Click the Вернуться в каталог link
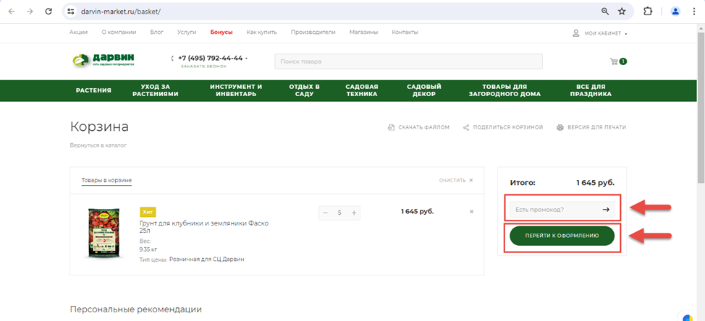Viewport: 705px width, 321px height. click(98, 145)
